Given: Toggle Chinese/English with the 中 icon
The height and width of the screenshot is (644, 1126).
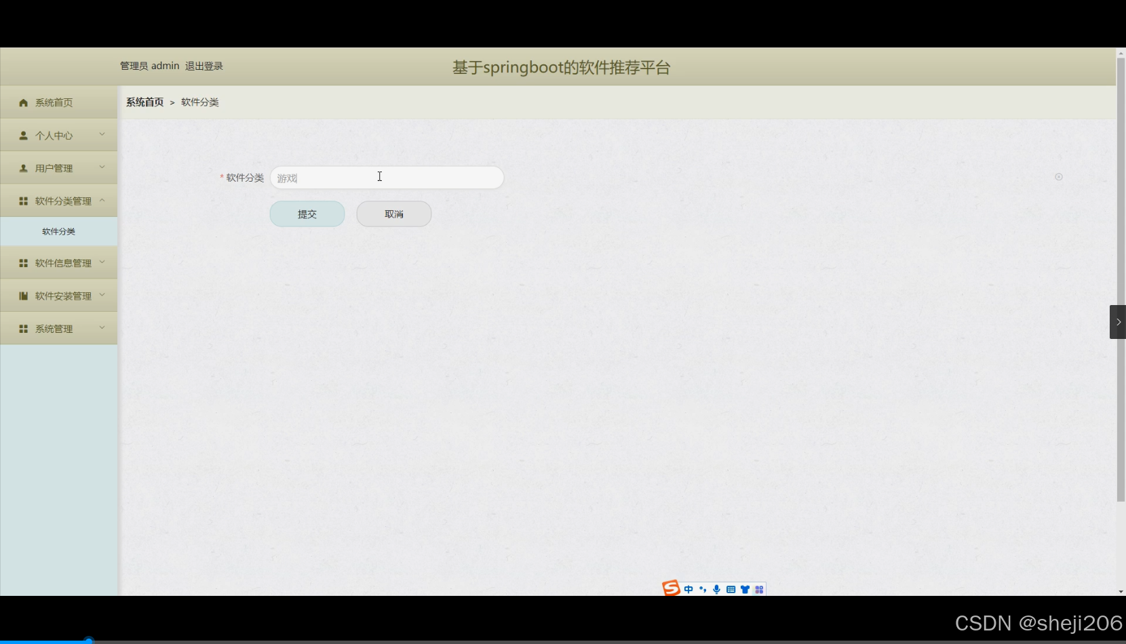Looking at the screenshot, I should click(x=688, y=588).
